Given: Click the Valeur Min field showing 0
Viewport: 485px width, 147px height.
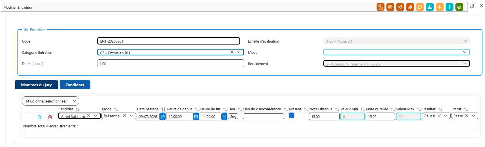Looking at the screenshot, I should pos(353,116).
